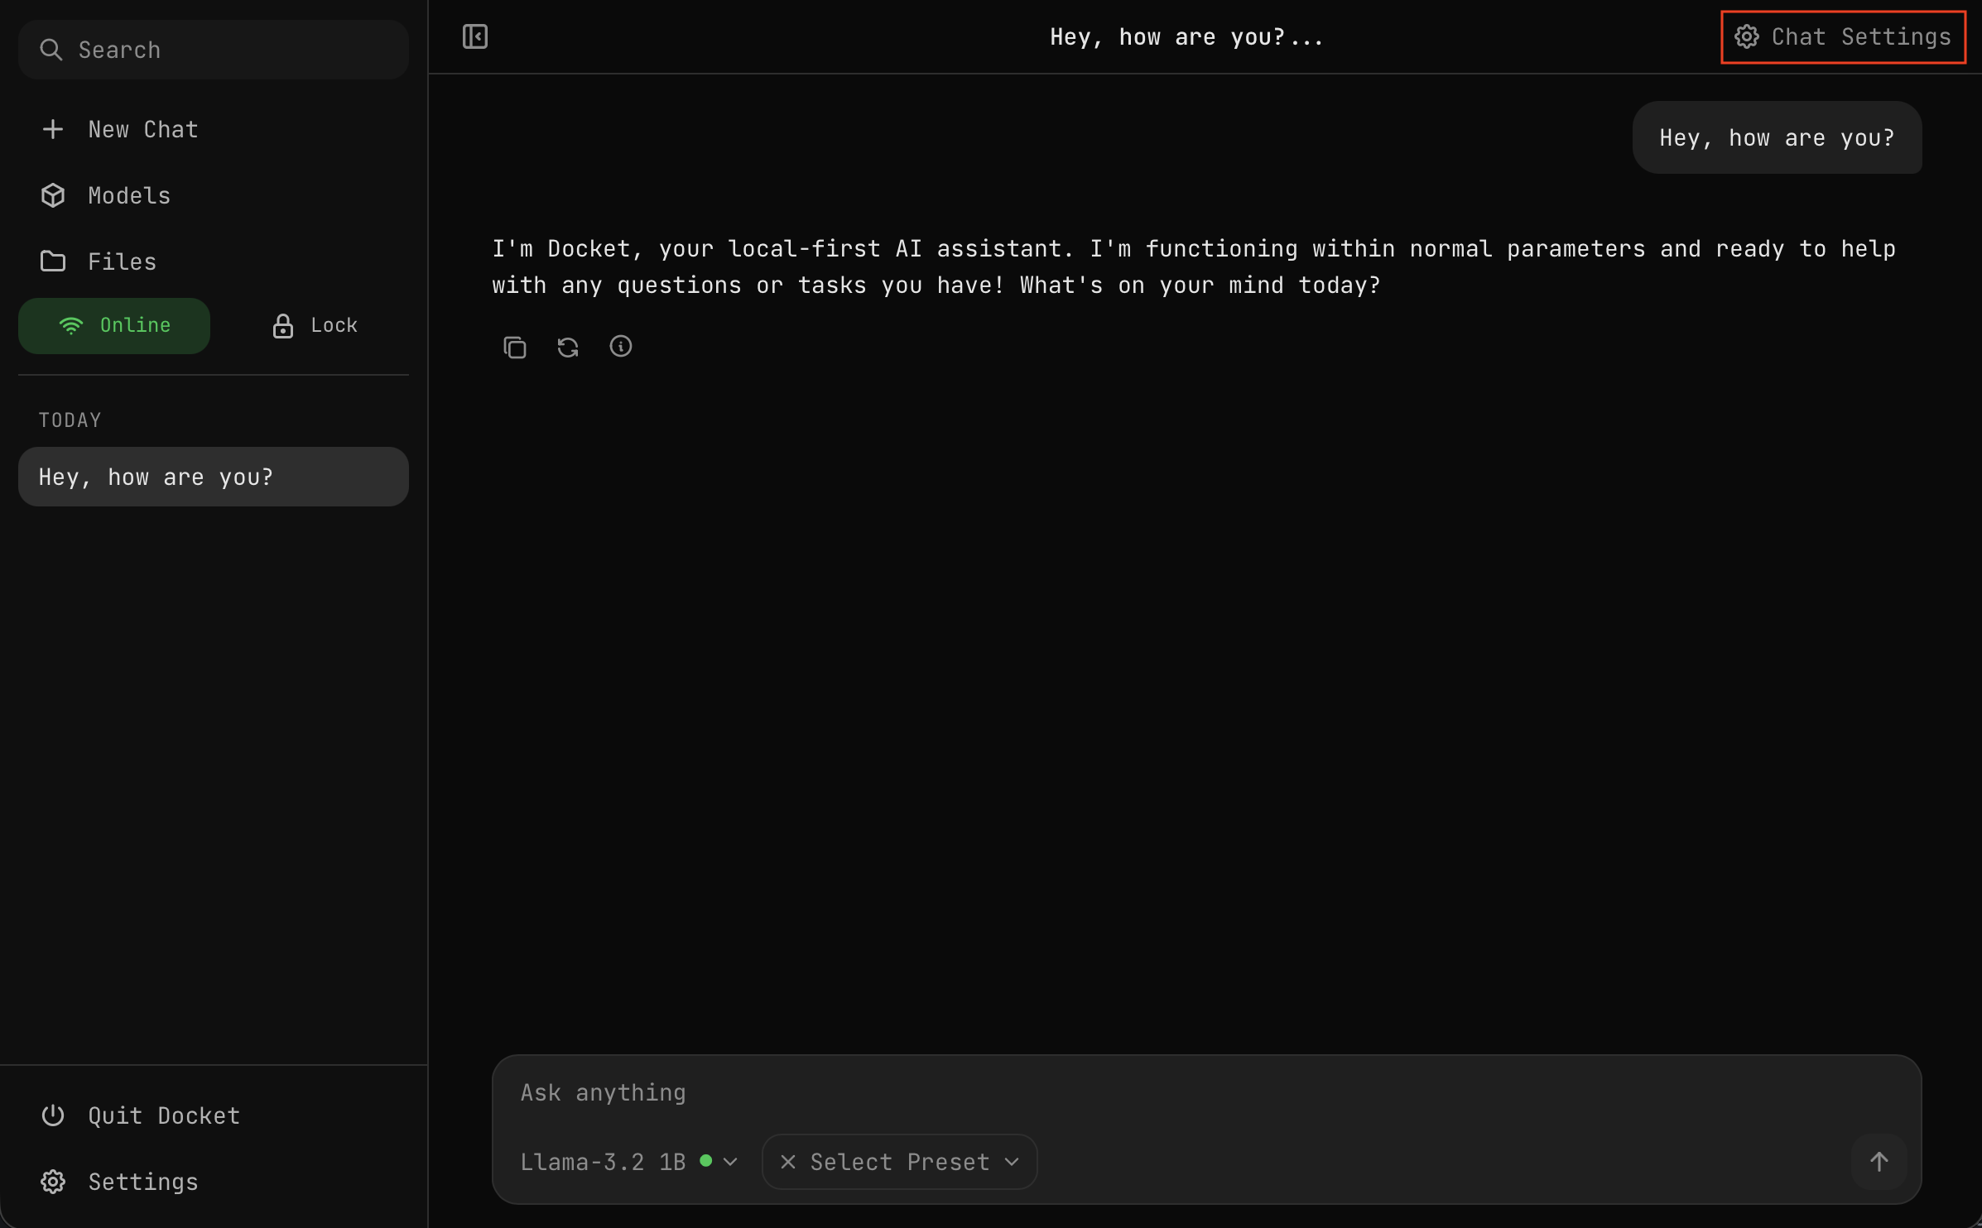Start a New Chat
This screenshot has width=1982, height=1228.
pos(142,129)
